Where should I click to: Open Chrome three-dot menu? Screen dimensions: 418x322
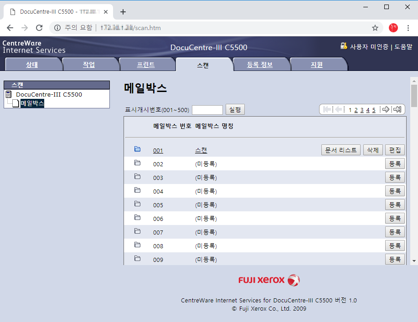pos(408,28)
